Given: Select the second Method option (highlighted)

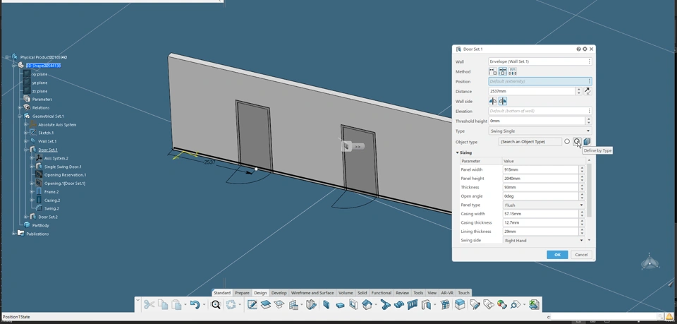Looking at the screenshot, I should click(x=503, y=72).
